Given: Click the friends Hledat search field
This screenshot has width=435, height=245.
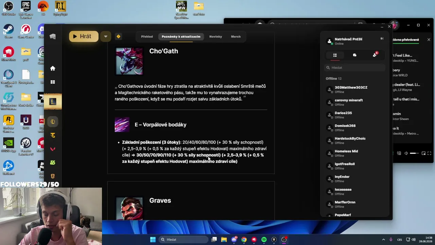Looking at the screenshot, I should pyautogui.click(x=355, y=68).
